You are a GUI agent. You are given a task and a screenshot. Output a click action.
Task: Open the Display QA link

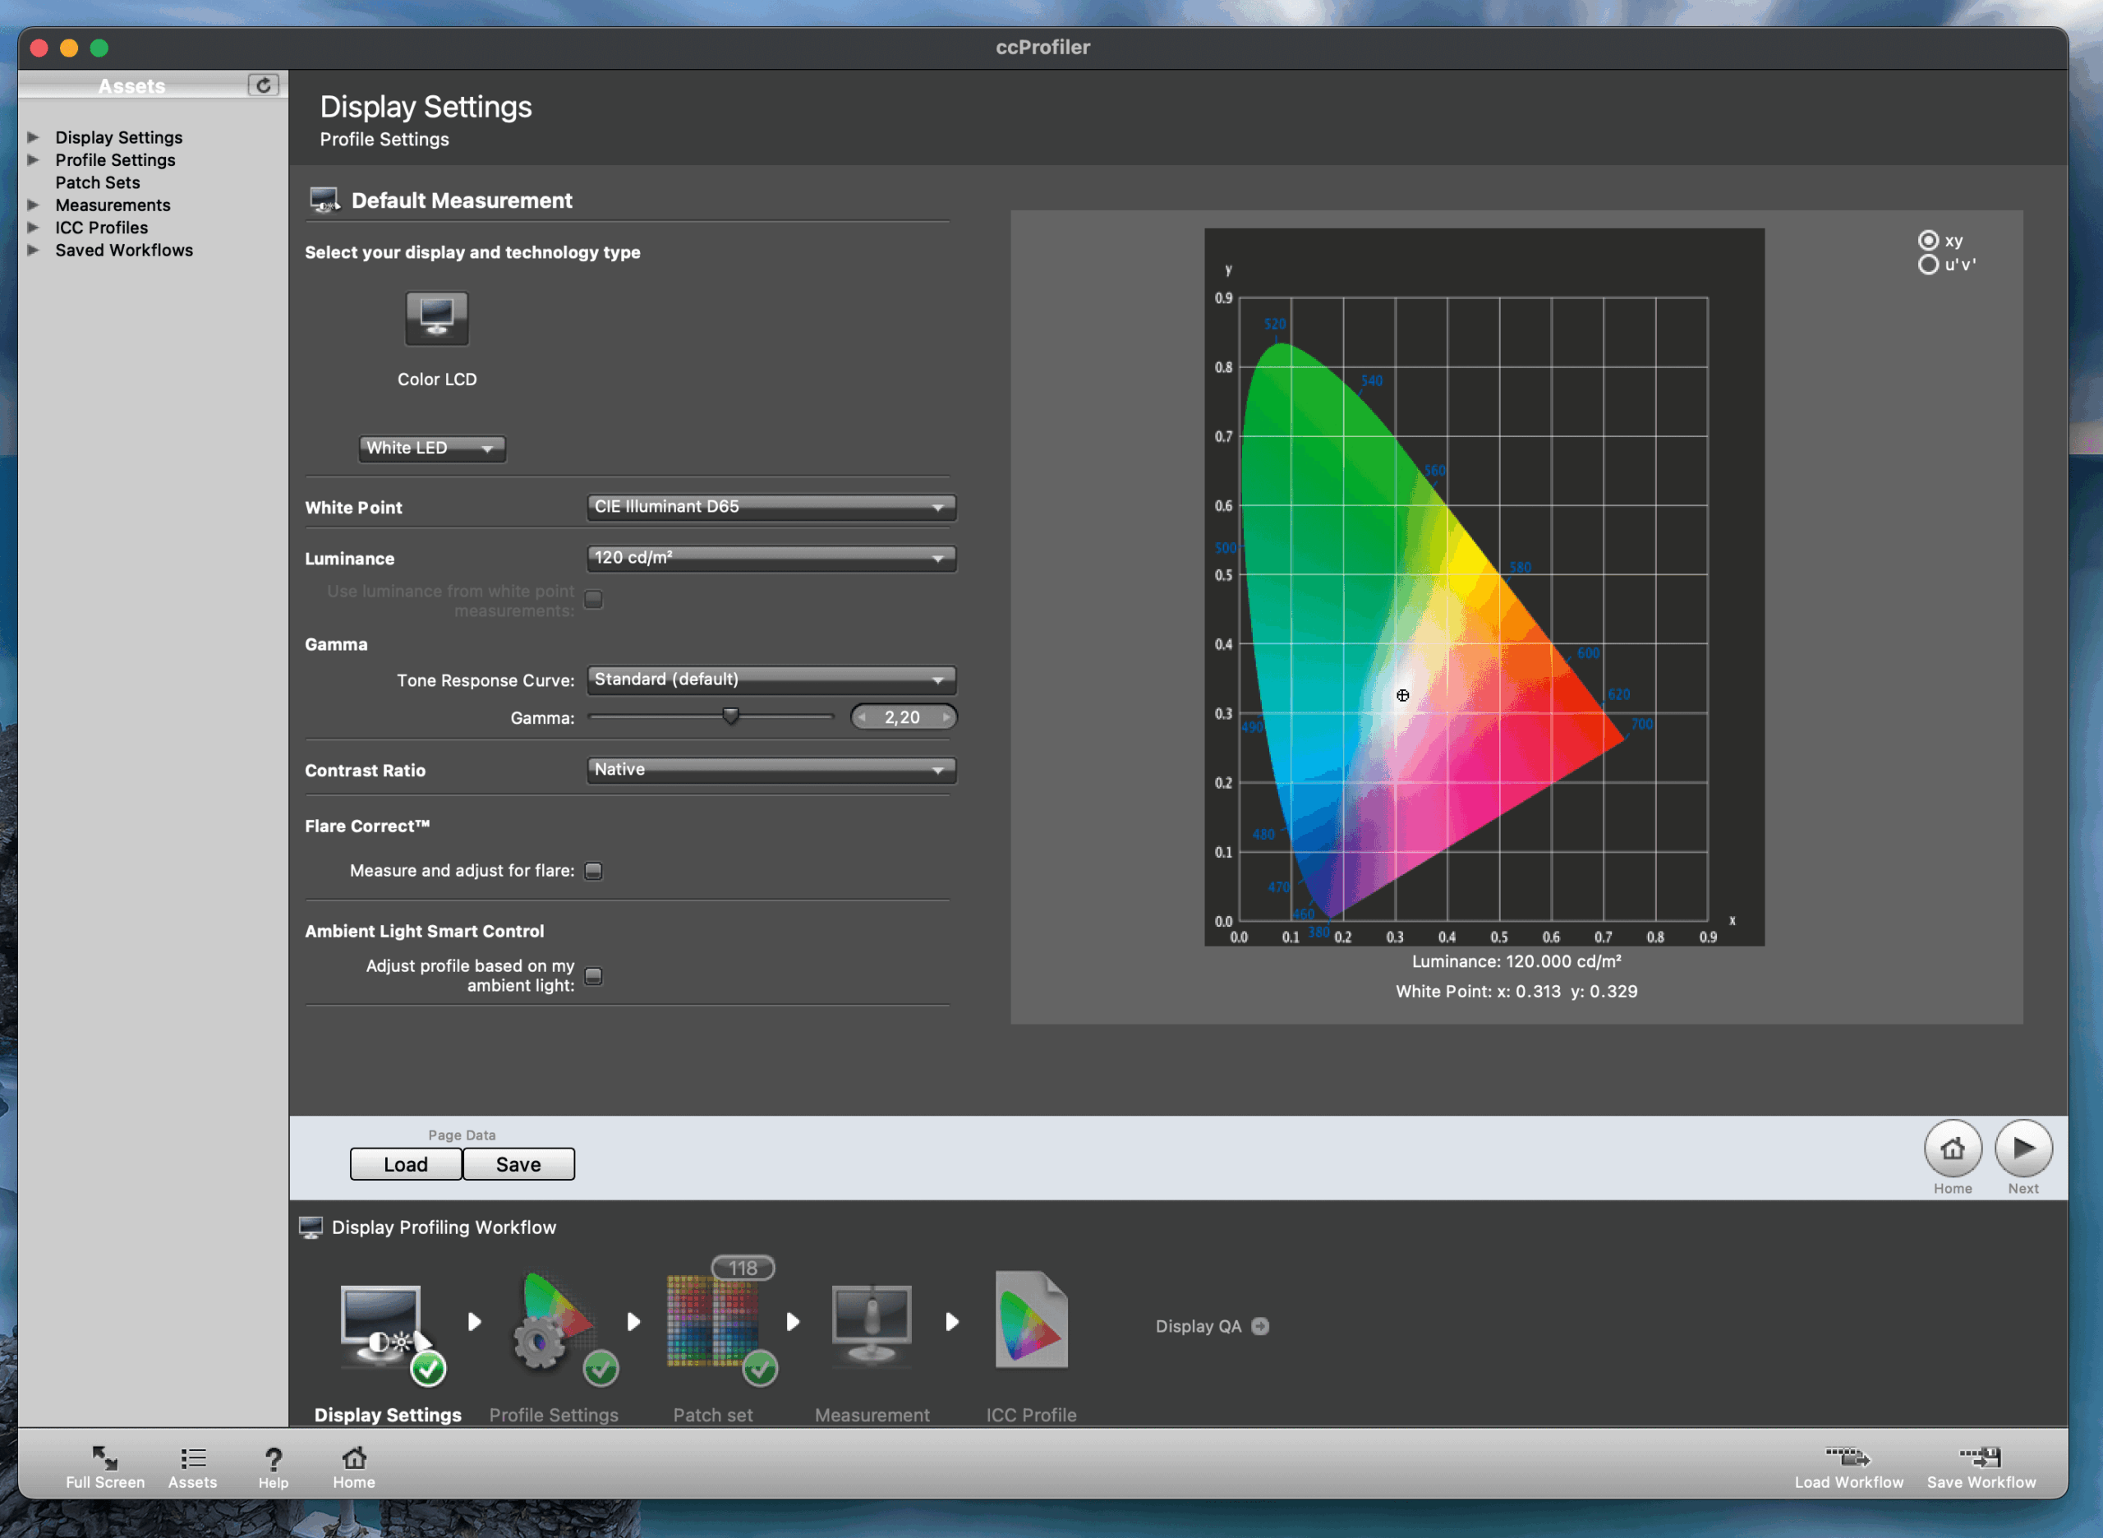(x=1208, y=1326)
